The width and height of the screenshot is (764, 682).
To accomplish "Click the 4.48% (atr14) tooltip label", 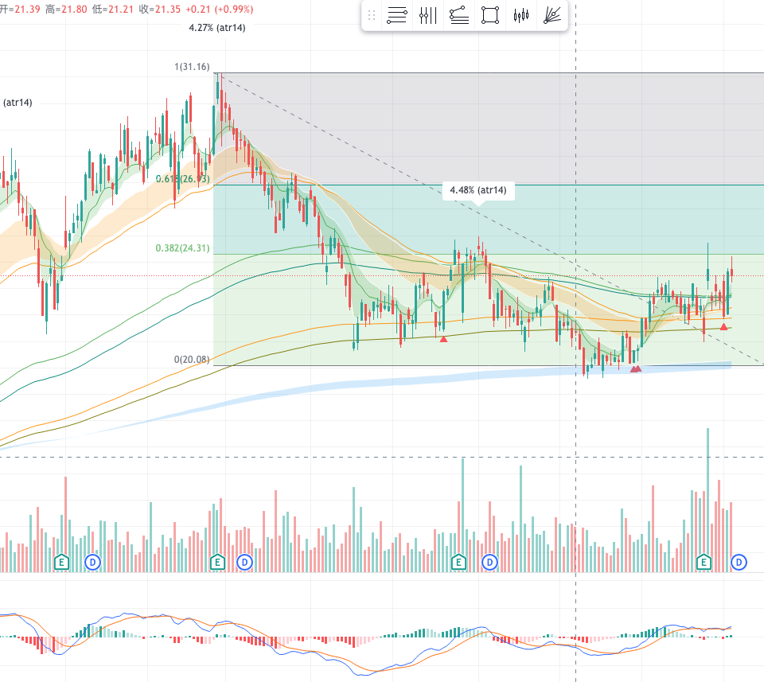I will tap(477, 190).
